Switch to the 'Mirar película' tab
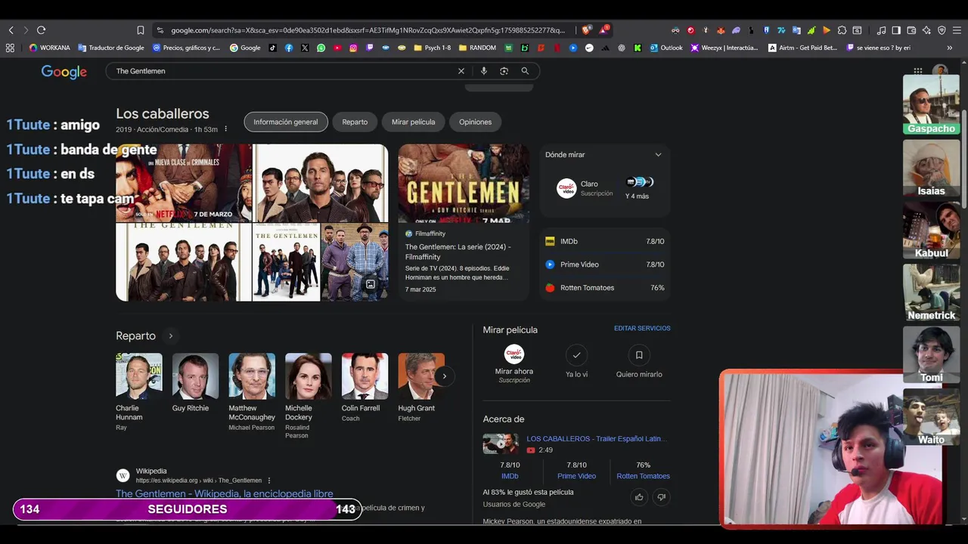 click(413, 122)
